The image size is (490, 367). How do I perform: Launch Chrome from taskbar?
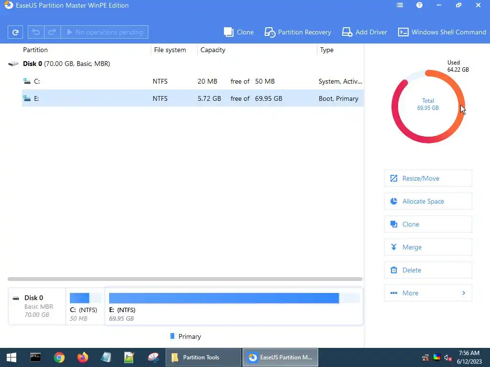pos(59,357)
